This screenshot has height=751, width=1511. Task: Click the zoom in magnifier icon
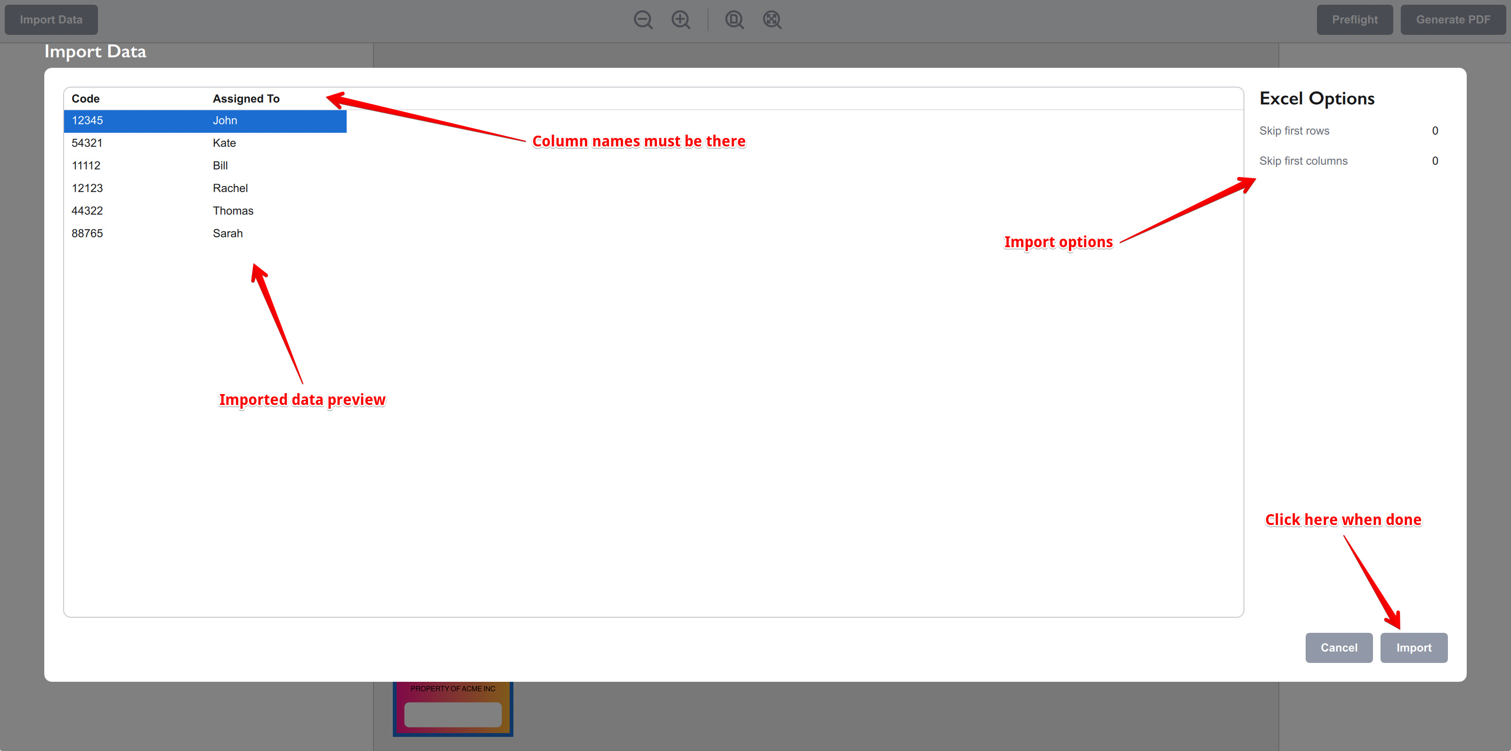point(681,19)
